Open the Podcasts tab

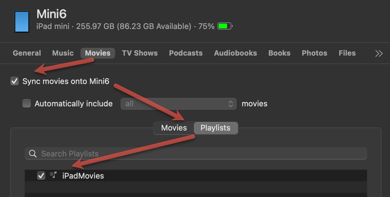click(186, 53)
